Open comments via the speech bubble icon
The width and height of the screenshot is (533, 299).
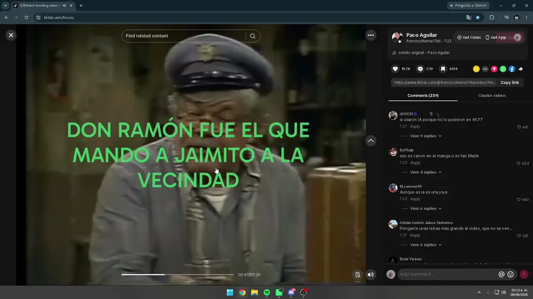point(420,69)
